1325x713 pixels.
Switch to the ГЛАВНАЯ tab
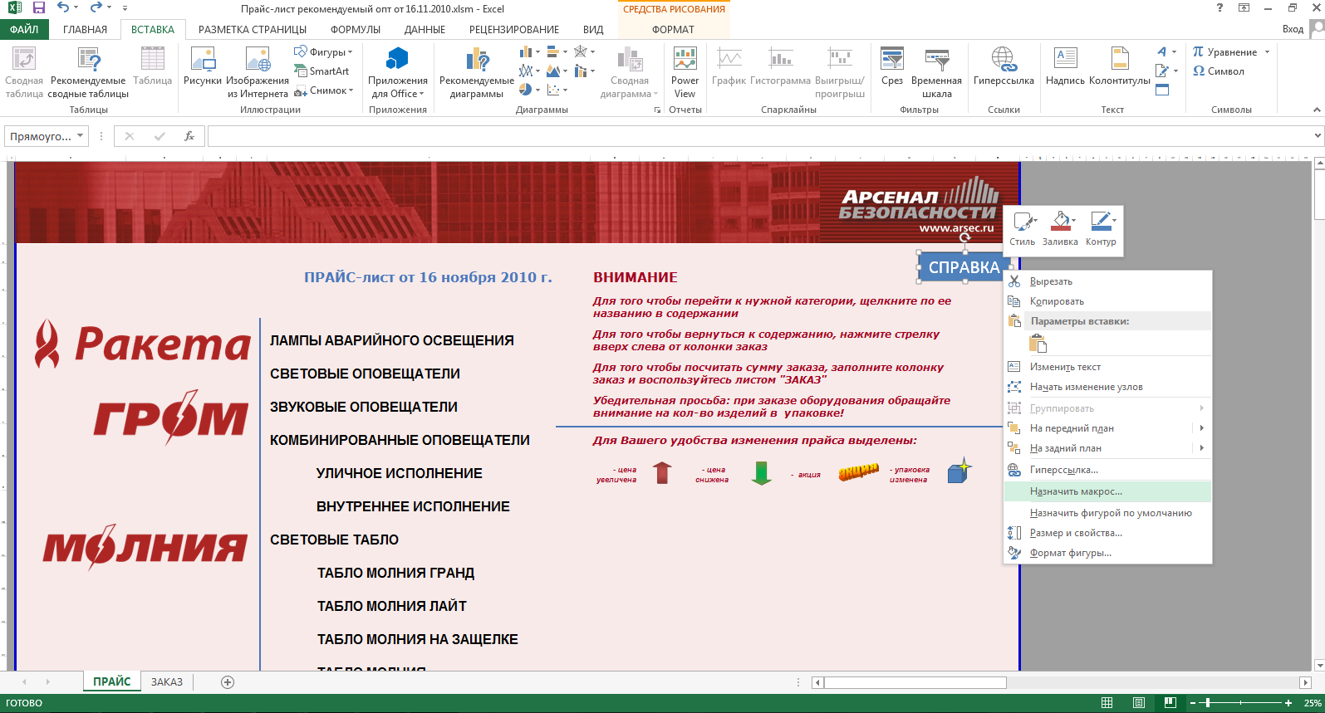click(x=85, y=29)
